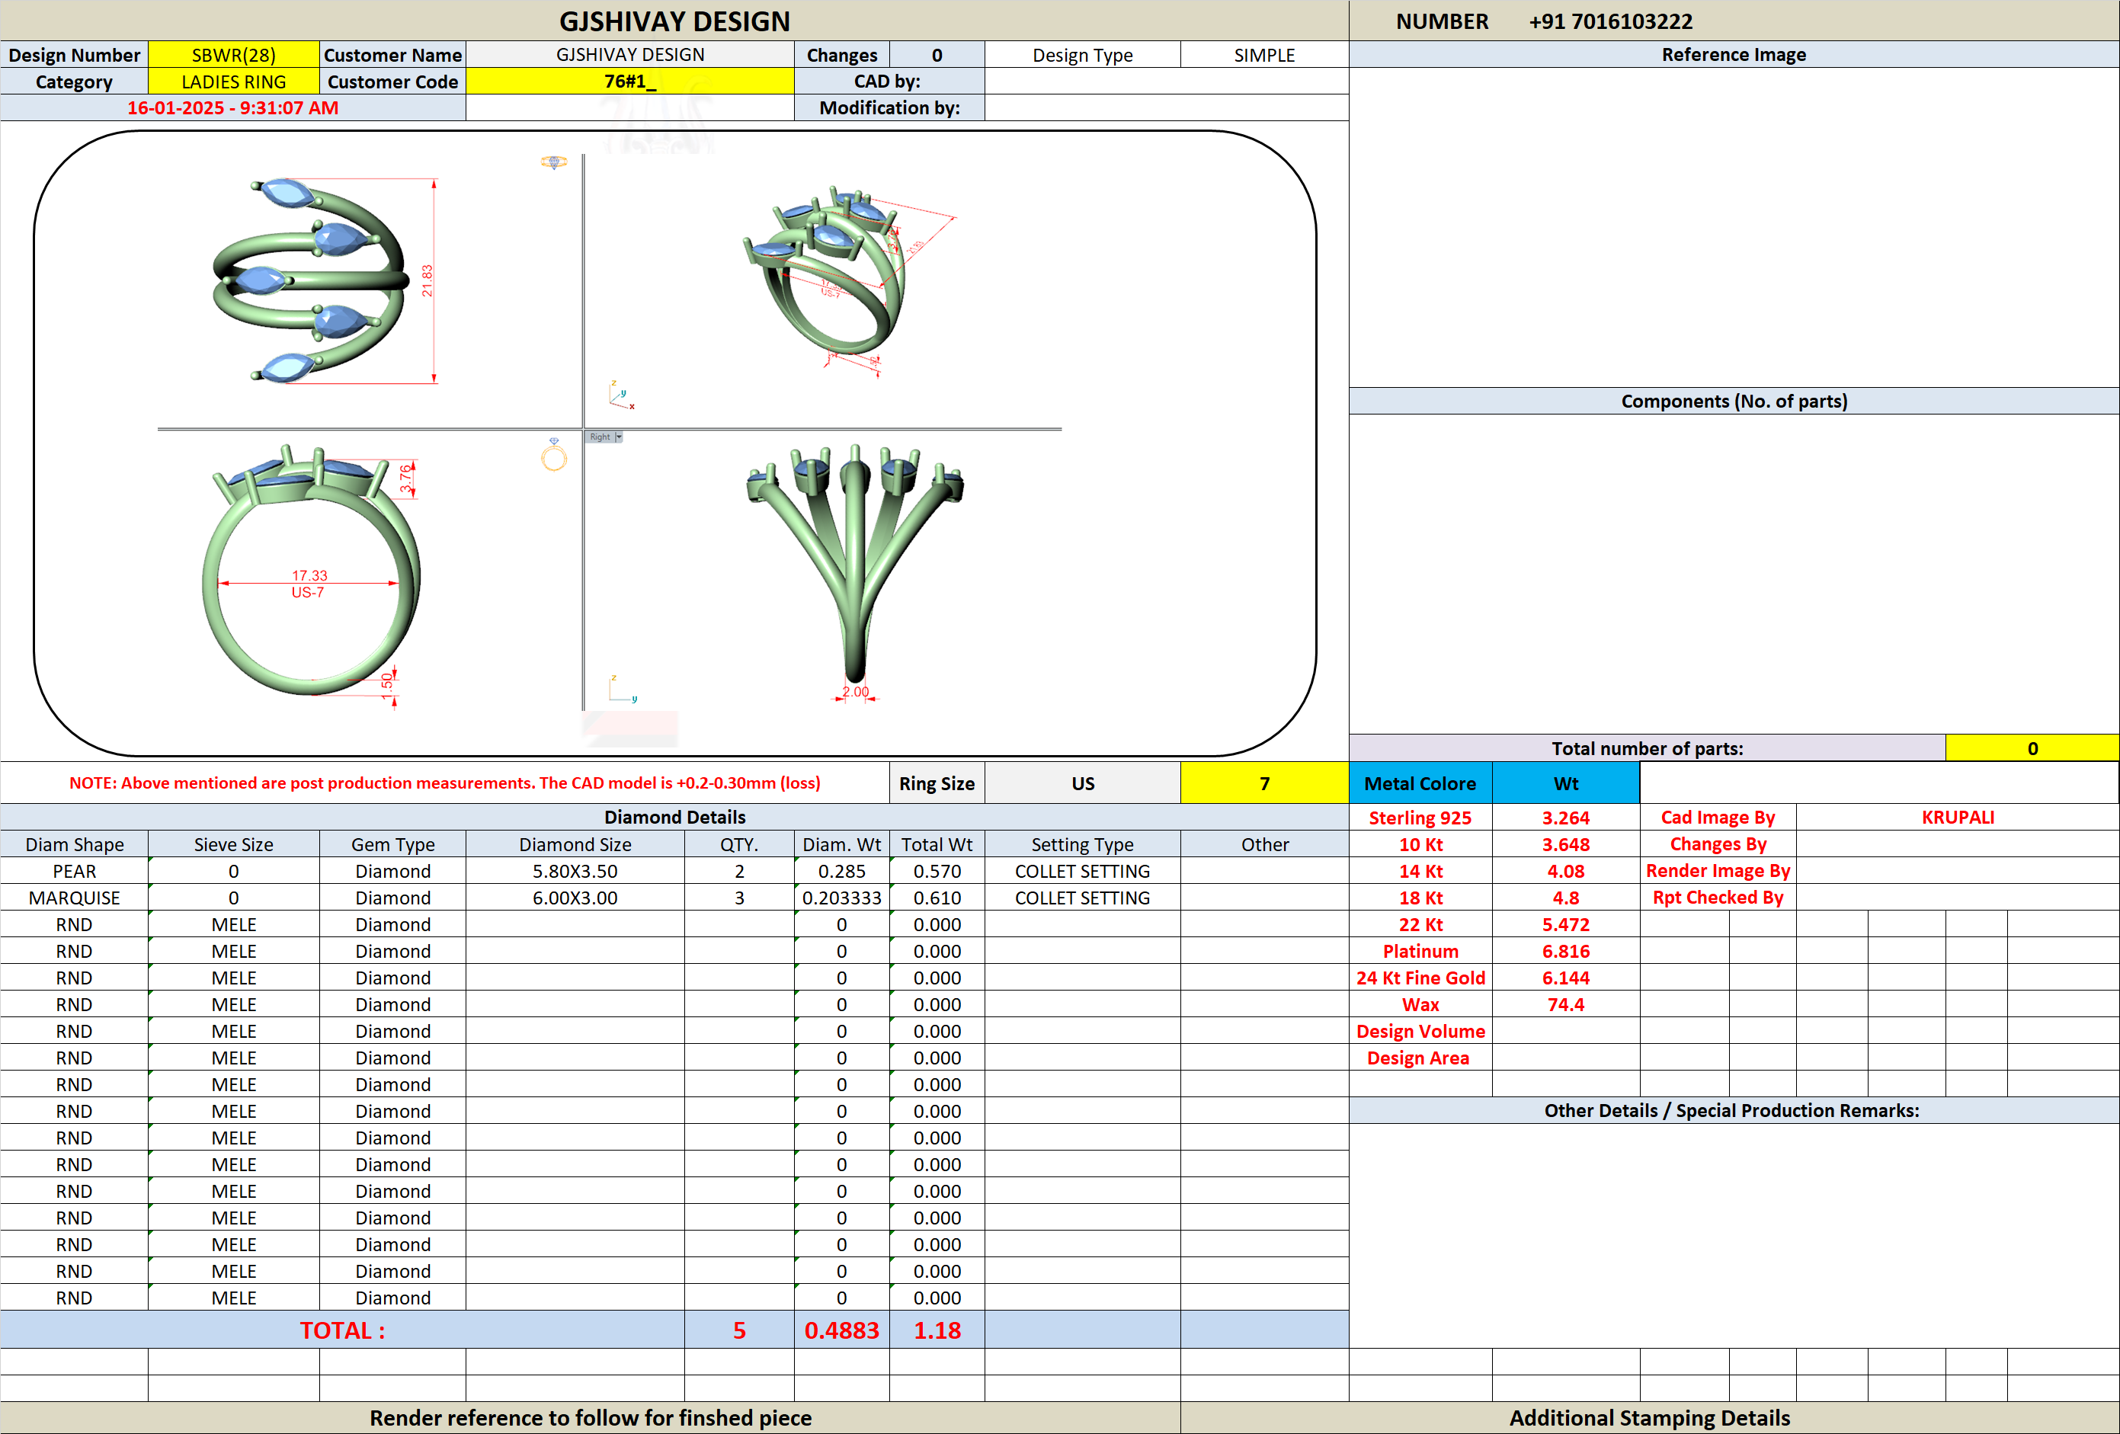The image size is (2120, 1434).
Task: Click the Rpt Checked By label
Action: (1718, 898)
